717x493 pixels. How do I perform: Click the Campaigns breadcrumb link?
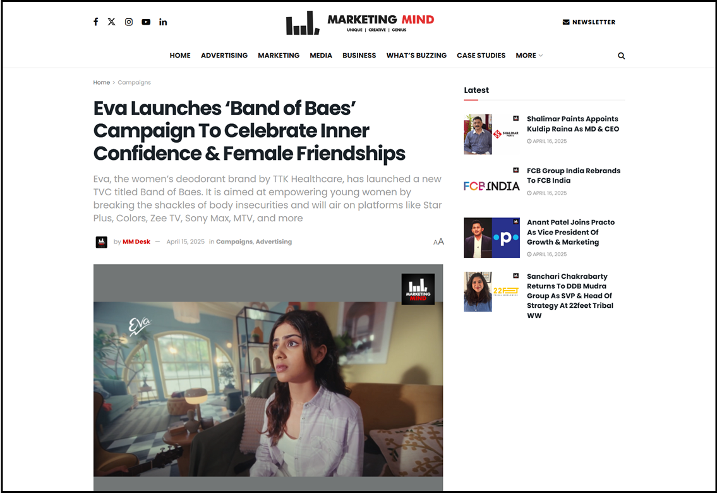click(x=134, y=82)
